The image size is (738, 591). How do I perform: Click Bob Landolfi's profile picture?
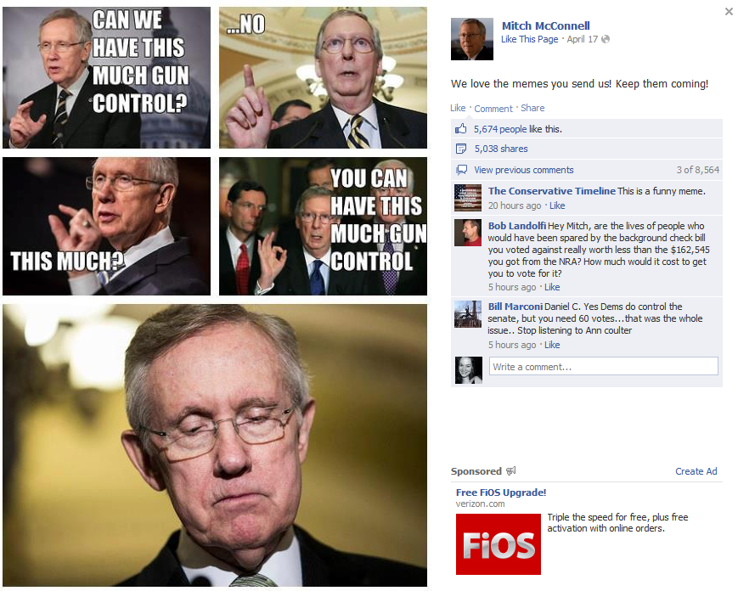[468, 233]
